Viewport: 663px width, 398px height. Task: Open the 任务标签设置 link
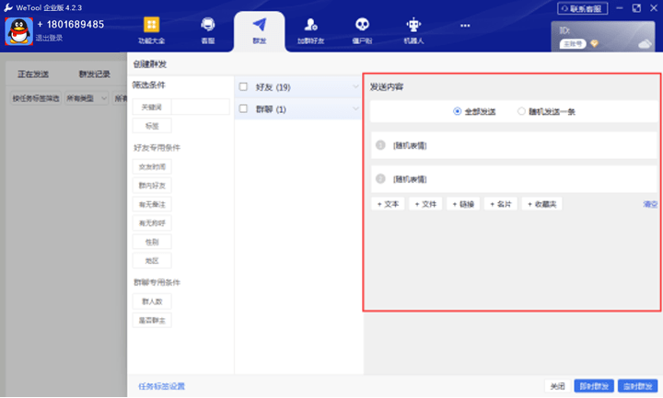pyautogui.click(x=161, y=386)
